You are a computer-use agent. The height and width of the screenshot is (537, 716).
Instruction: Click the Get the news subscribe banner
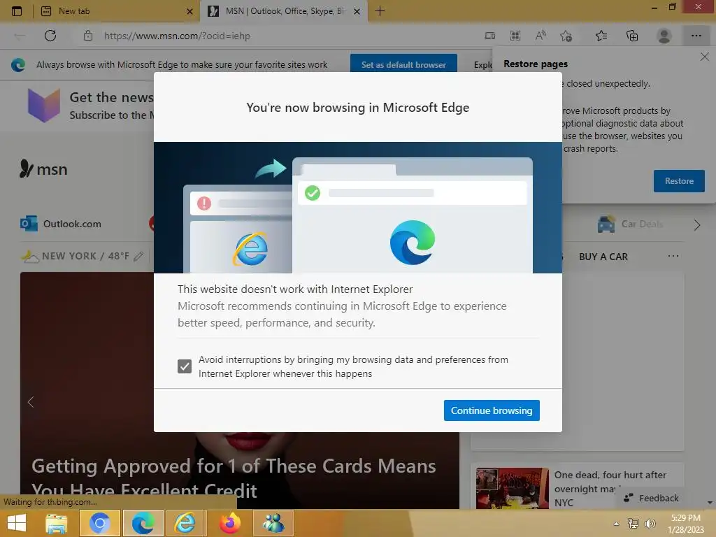[x=90, y=105]
